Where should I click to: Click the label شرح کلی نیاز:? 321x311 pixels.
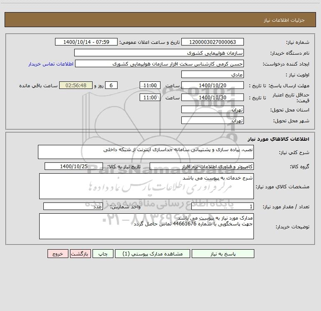294,152
